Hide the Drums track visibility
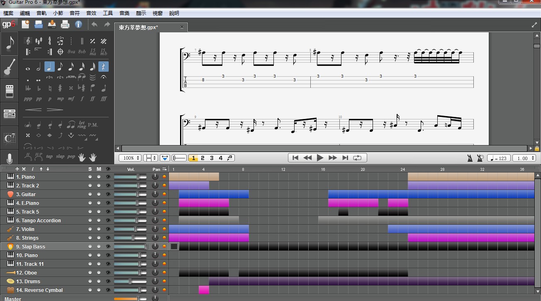Viewport: 541px width, 301px height. coord(108,282)
